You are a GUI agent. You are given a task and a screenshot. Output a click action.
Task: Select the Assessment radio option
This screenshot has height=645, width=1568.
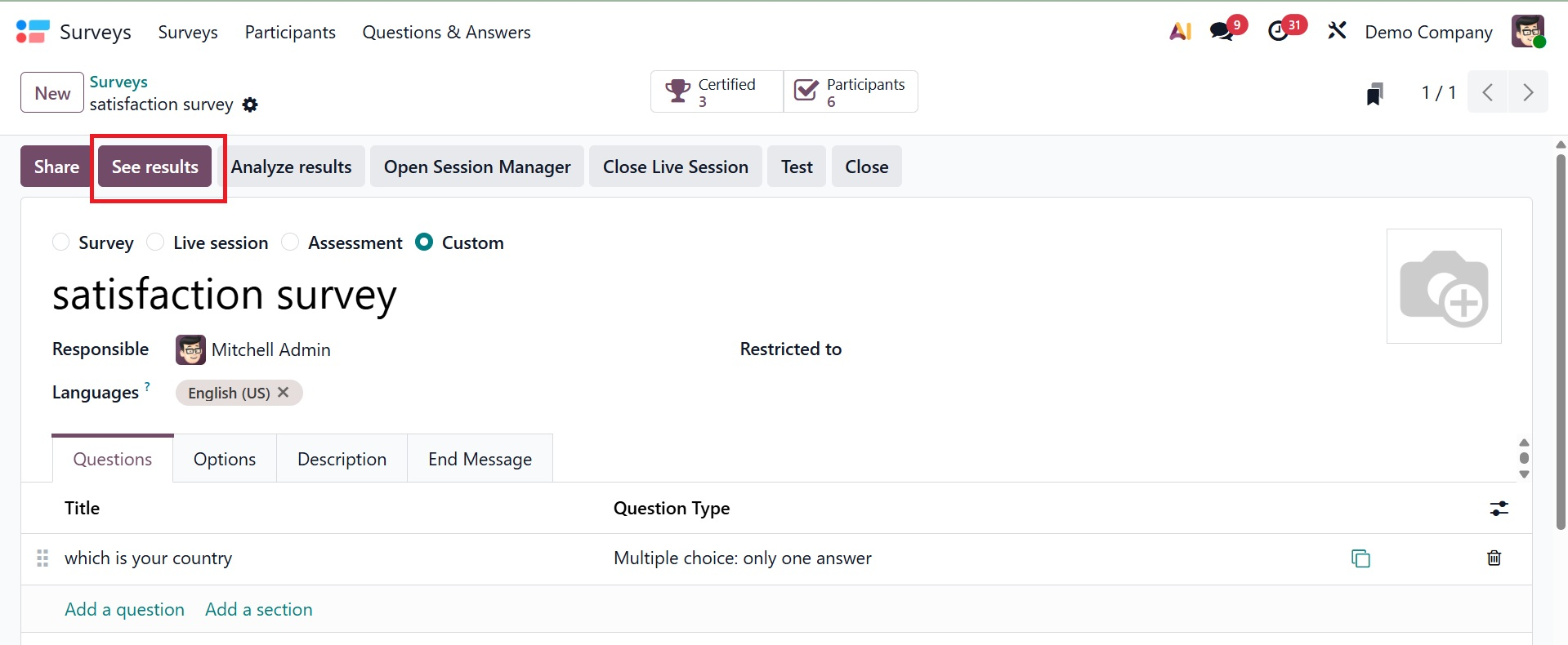point(290,242)
